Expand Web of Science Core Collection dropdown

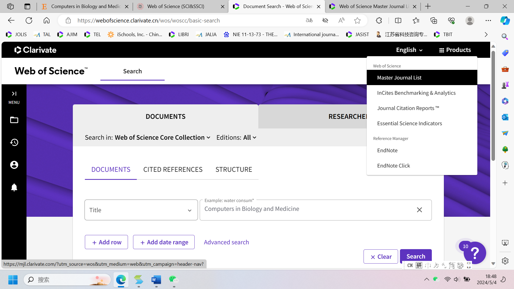click(162, 137)
